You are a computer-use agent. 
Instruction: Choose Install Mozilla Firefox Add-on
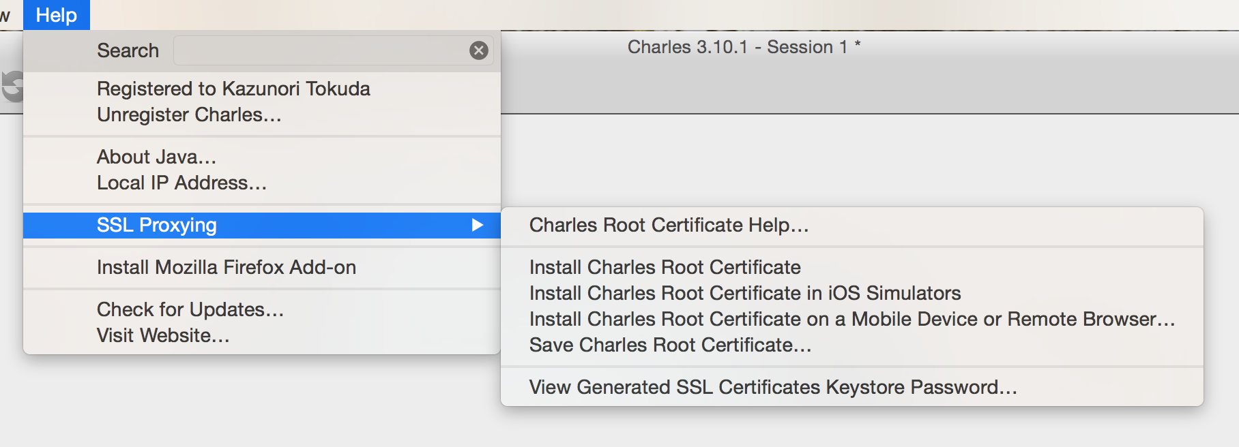point(262,267)
